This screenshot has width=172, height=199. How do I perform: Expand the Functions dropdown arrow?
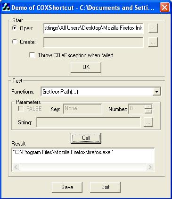tap(156, 92)
